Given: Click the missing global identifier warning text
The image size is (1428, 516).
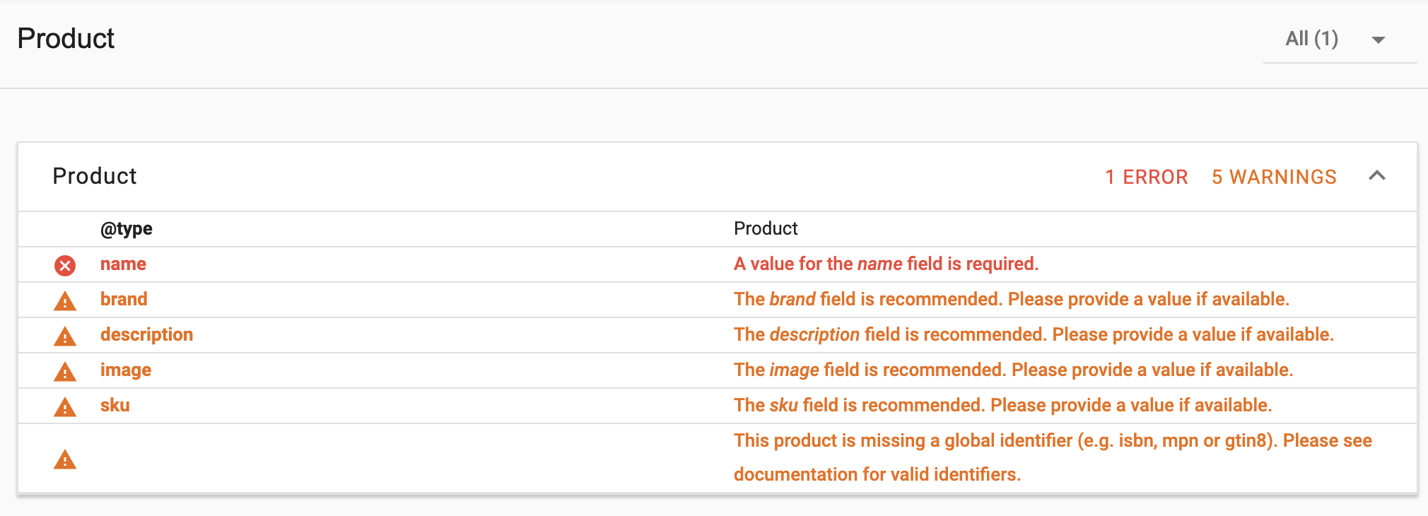Looking at the screenshot, I should pyautogui.click(x=1053, y=457).
